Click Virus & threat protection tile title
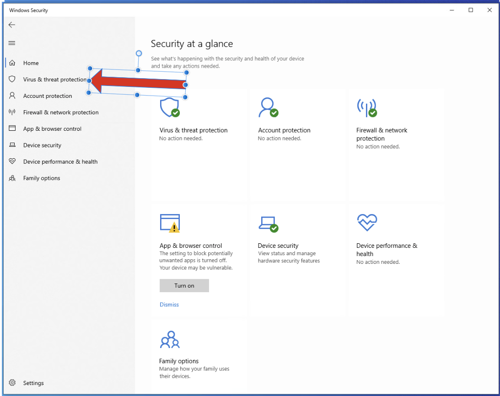The height and width of the screenshot is (396, 500). (193, 130)
